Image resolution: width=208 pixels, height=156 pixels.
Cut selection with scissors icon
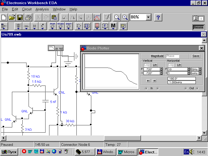[38, 17]
